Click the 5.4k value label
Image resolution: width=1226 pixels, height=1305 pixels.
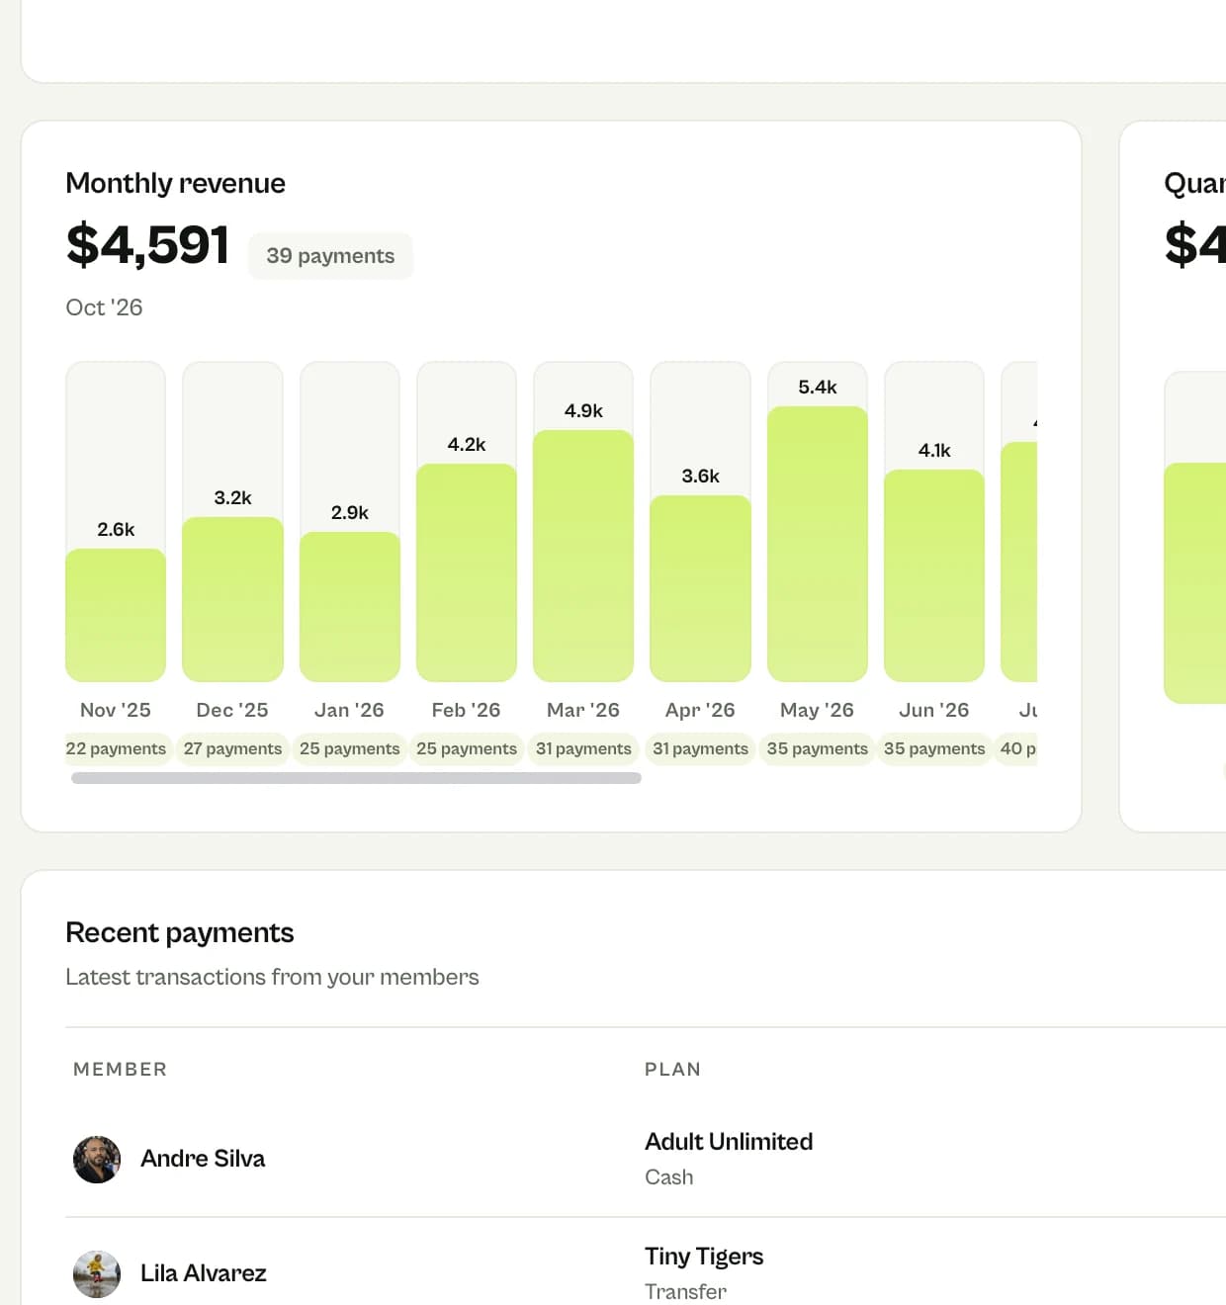pyautogui.click(x=818, y=387)
